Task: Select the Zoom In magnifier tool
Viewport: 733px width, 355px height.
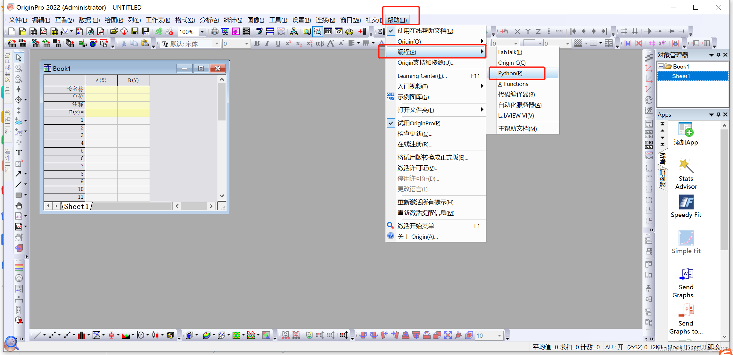Action: (x=19, y=68)
